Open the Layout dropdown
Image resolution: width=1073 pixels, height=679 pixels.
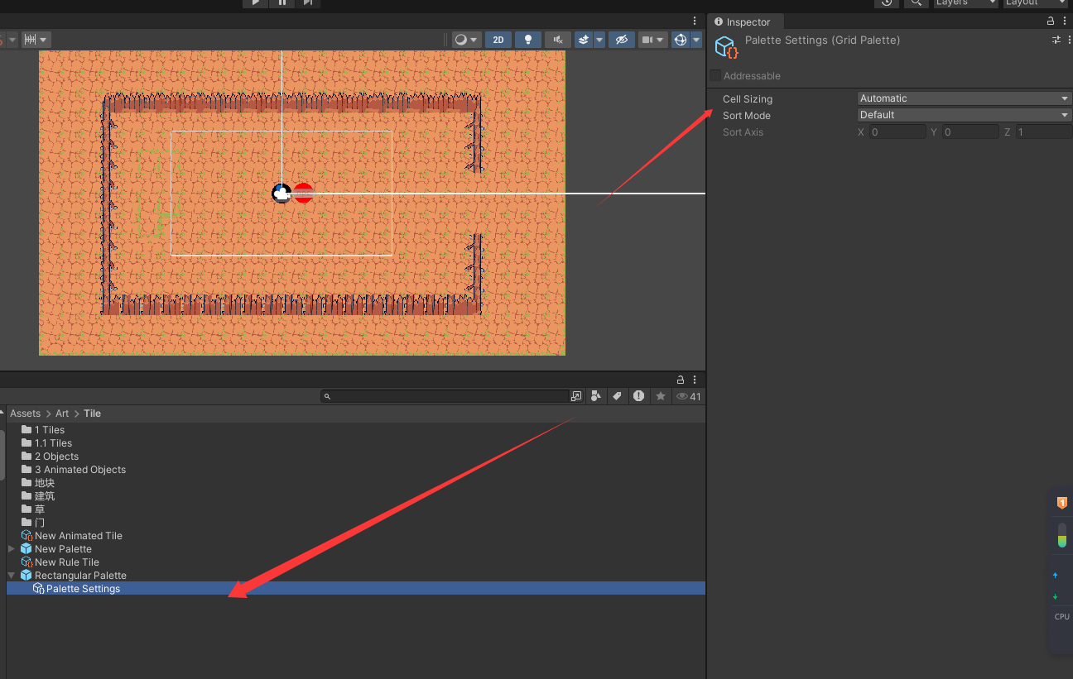coord(1035,2)
